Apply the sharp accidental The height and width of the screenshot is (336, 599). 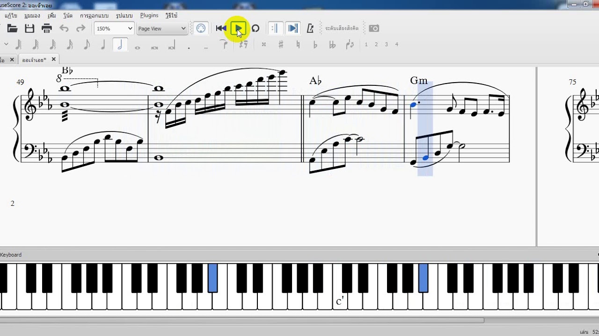click(281, 45)
